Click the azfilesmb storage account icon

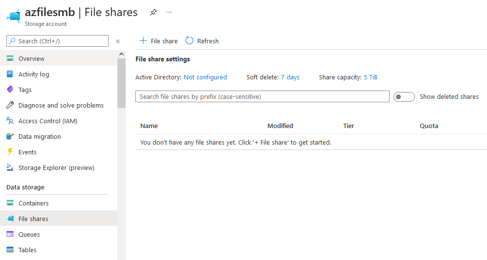pos(13,16)
